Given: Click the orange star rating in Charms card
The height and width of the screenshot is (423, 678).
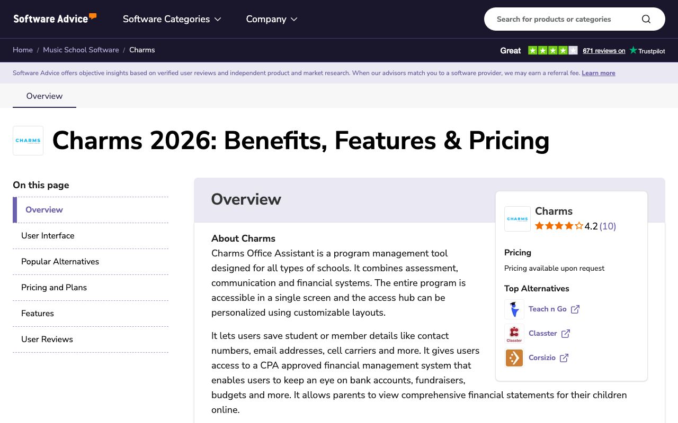Looking at the screenshot, I should coord(559,226).
